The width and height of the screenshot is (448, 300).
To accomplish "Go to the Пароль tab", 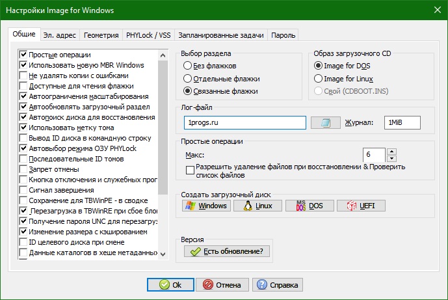I will click(x=283, y=35).
